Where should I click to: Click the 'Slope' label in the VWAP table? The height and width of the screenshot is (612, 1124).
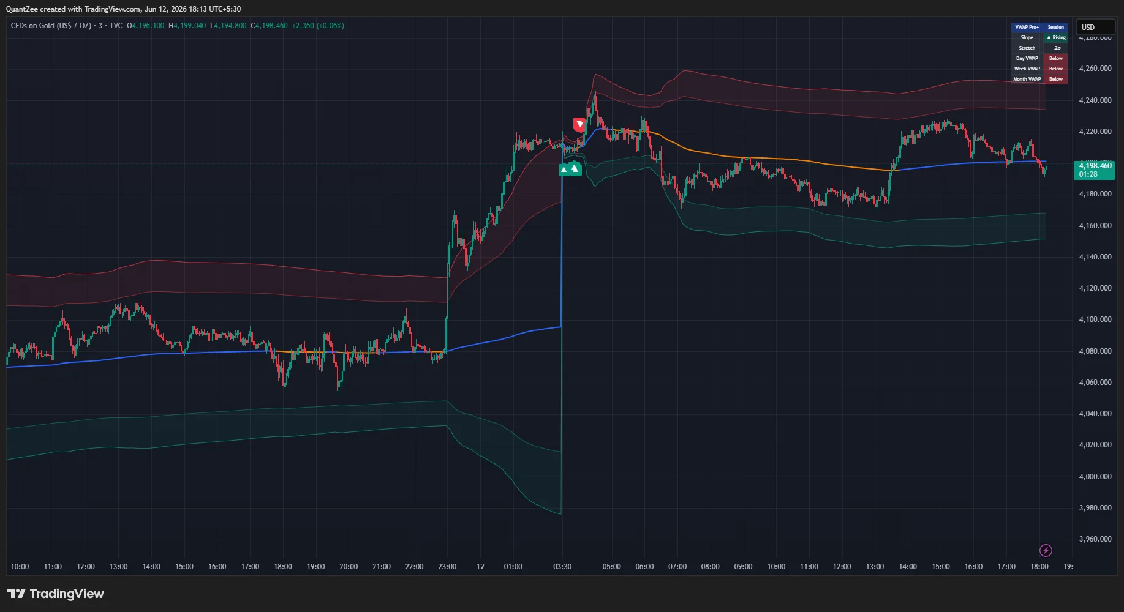point(1027,37)
